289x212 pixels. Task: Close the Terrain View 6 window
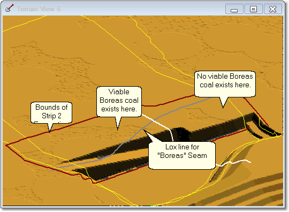273,9
